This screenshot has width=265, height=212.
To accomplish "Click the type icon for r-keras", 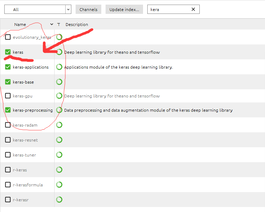I will point(59,170).
